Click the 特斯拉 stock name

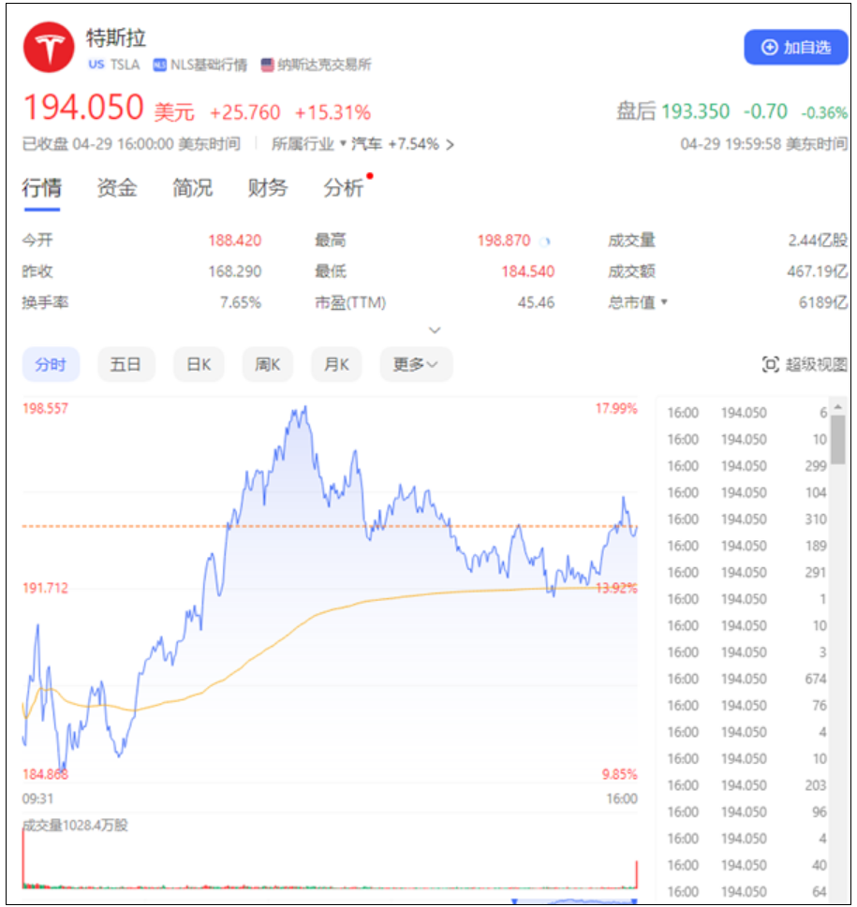(116, 38)
